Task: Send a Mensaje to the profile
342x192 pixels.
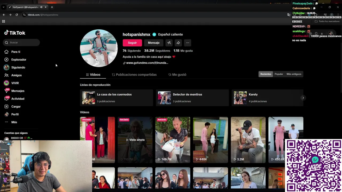Action: (154, 43)
